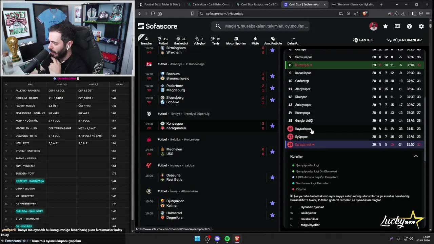Screen dimensions: 434x244
Task: Focus the Sofascore search field
Action: point(260,26)
